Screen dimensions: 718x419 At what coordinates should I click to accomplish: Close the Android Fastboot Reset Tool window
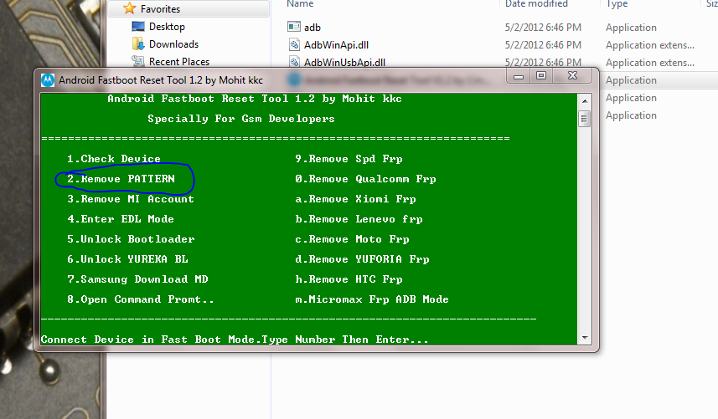click(x=573, y=76)
